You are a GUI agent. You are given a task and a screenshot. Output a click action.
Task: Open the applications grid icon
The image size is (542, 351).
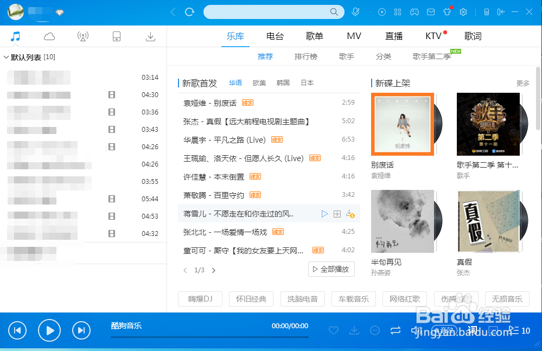click(398, 12)
